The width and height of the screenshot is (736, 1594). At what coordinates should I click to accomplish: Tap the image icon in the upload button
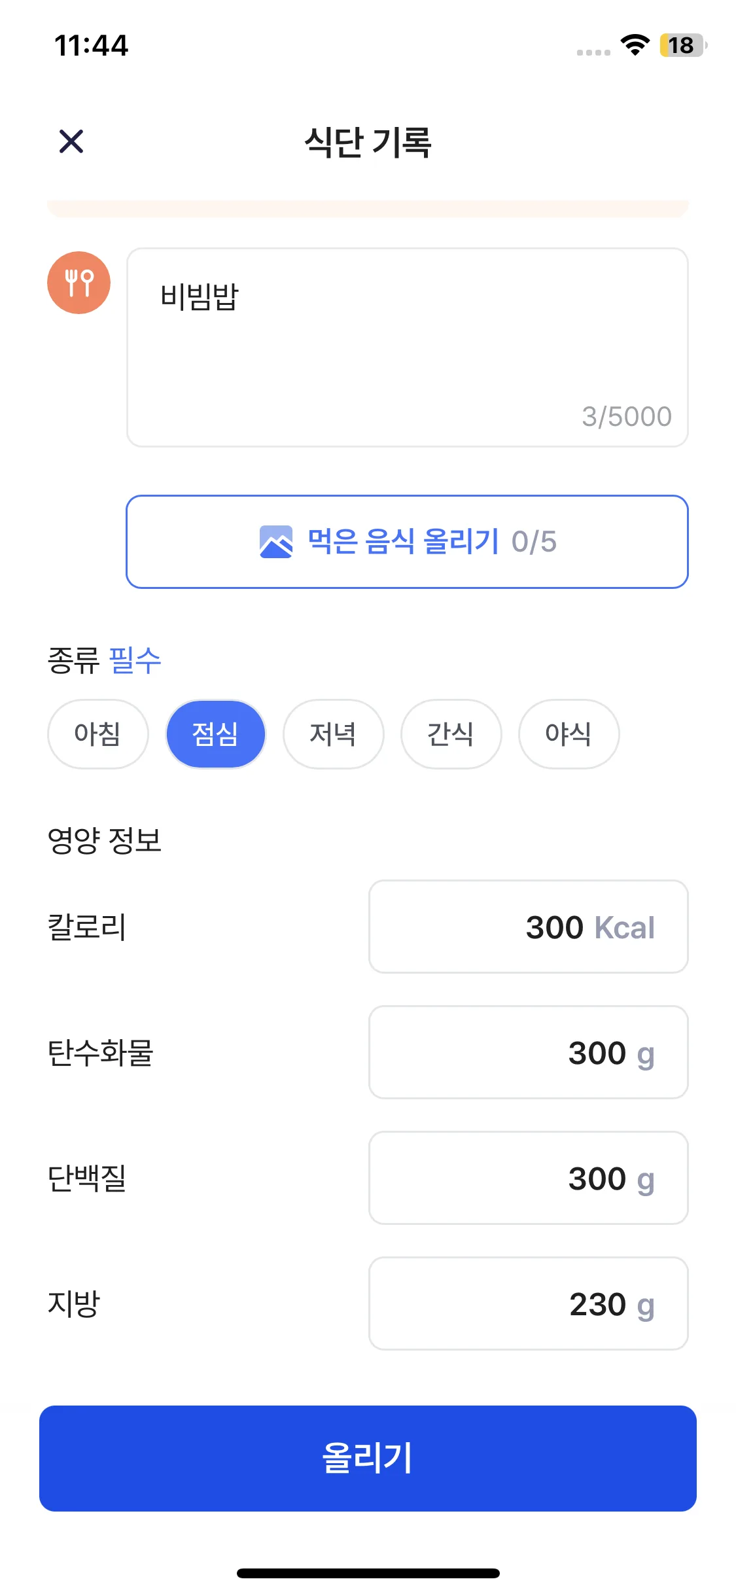276,542
